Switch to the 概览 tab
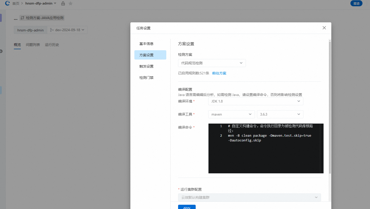 (x=17, y=45)
